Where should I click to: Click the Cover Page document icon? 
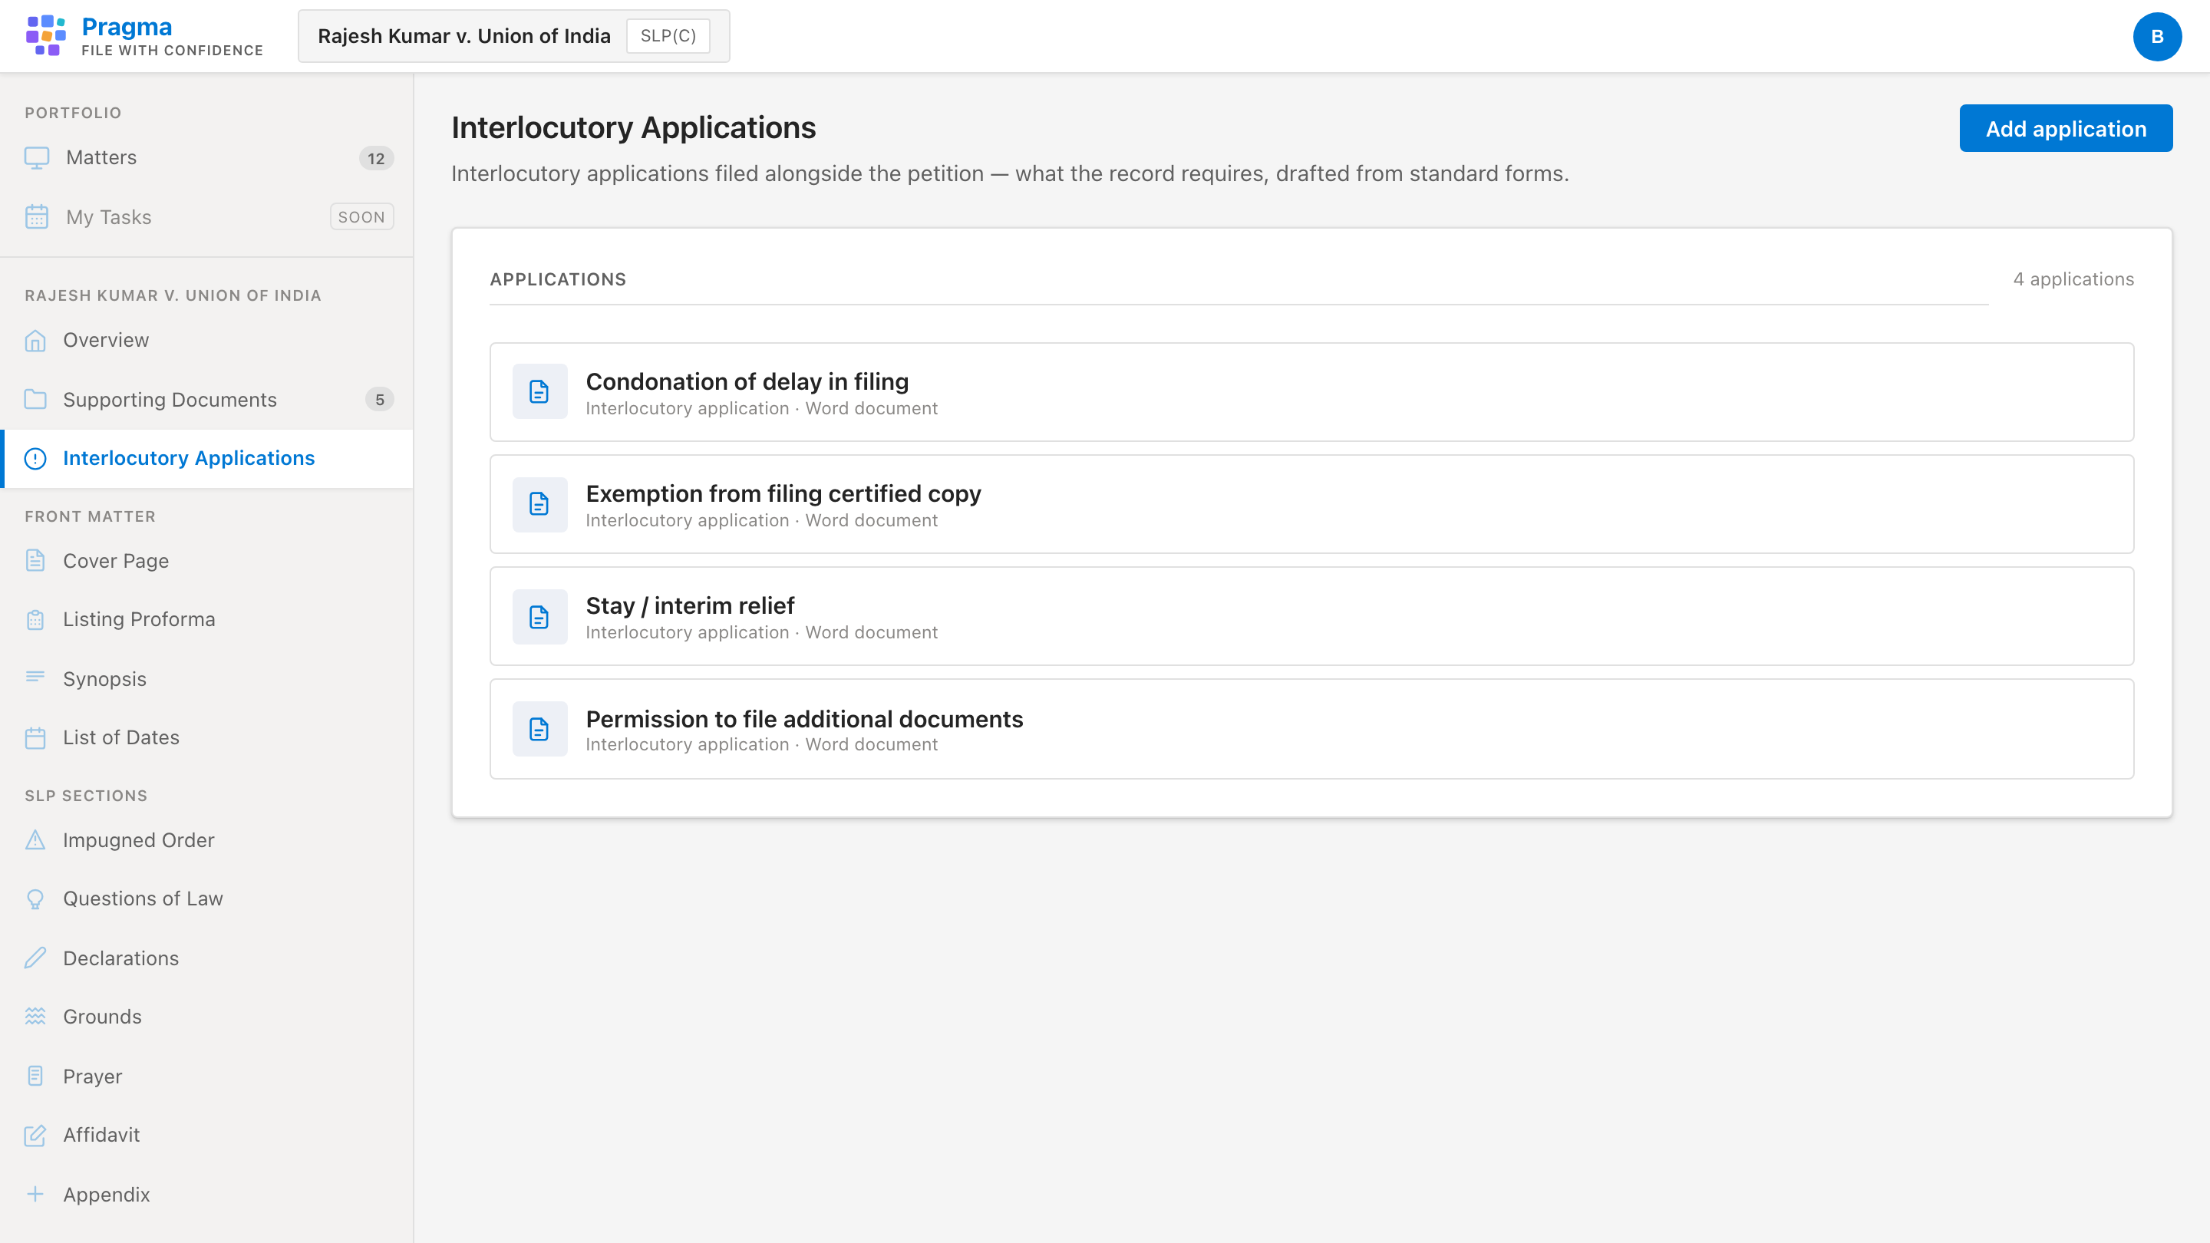tap(35, 561)
